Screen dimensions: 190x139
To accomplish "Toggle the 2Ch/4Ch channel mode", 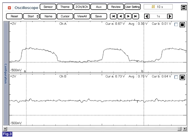I will coord(82,7).
